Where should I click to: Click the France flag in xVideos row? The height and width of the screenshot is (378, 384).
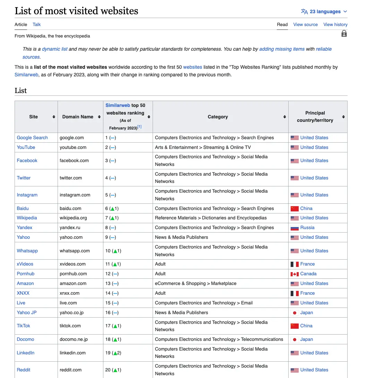[x=295, y=264]
